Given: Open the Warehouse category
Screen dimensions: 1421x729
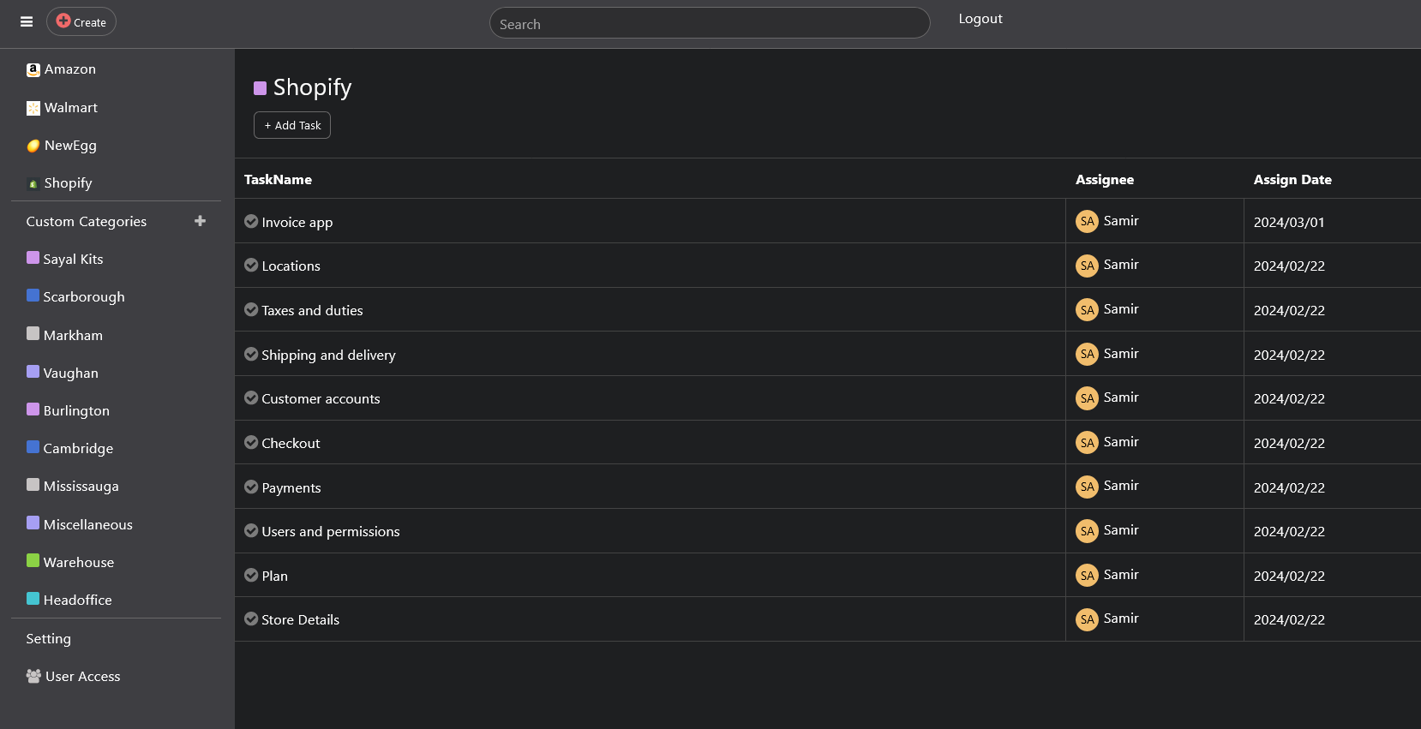Looking at the screenshot, I should (x=78, y=563).
